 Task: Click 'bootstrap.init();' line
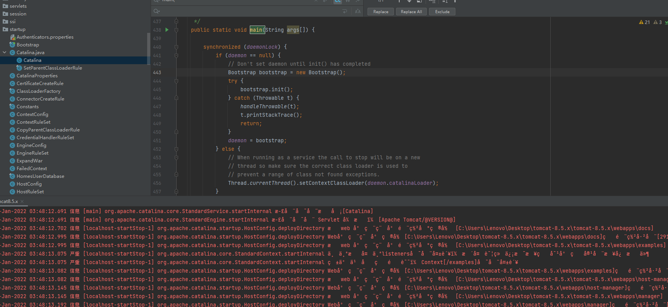click(x=267, y=89)
